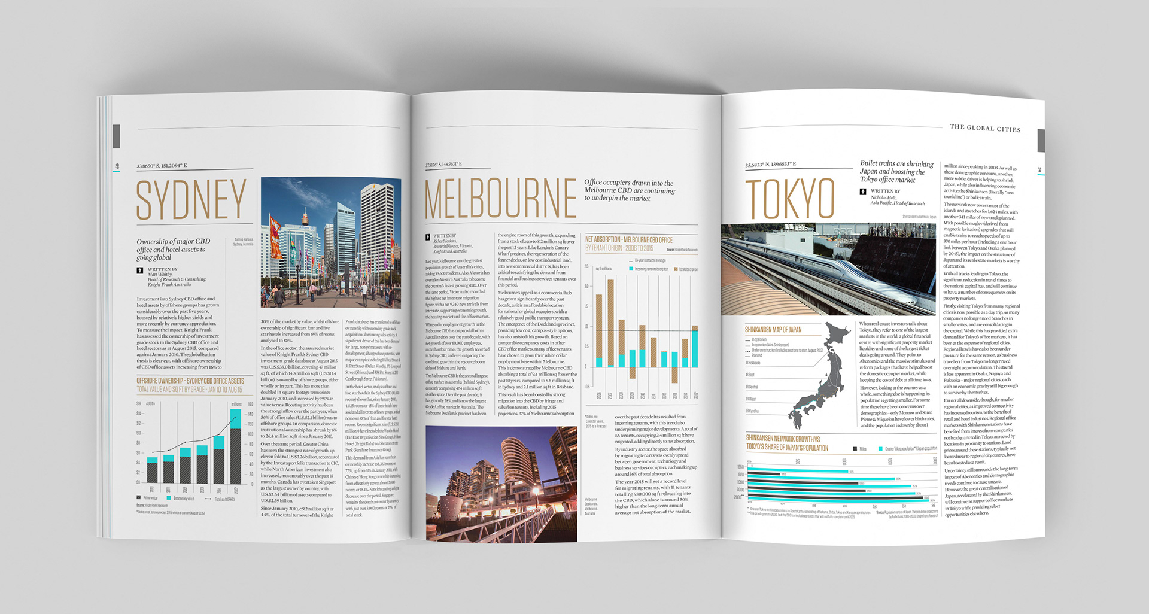The width and height of the screenshot is (1149, 614).
Task: Click 'Planned' map legend entry
Action: point(754,355)
